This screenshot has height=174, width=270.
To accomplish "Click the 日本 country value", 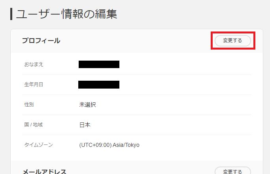I will tap(85, 125).
